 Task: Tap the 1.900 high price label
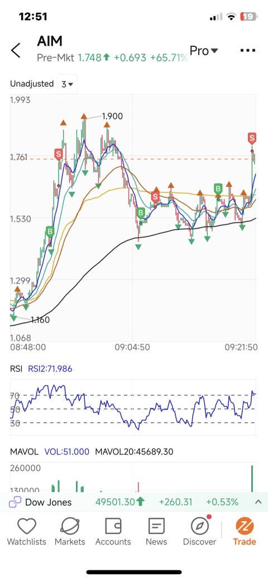(112, 116)
